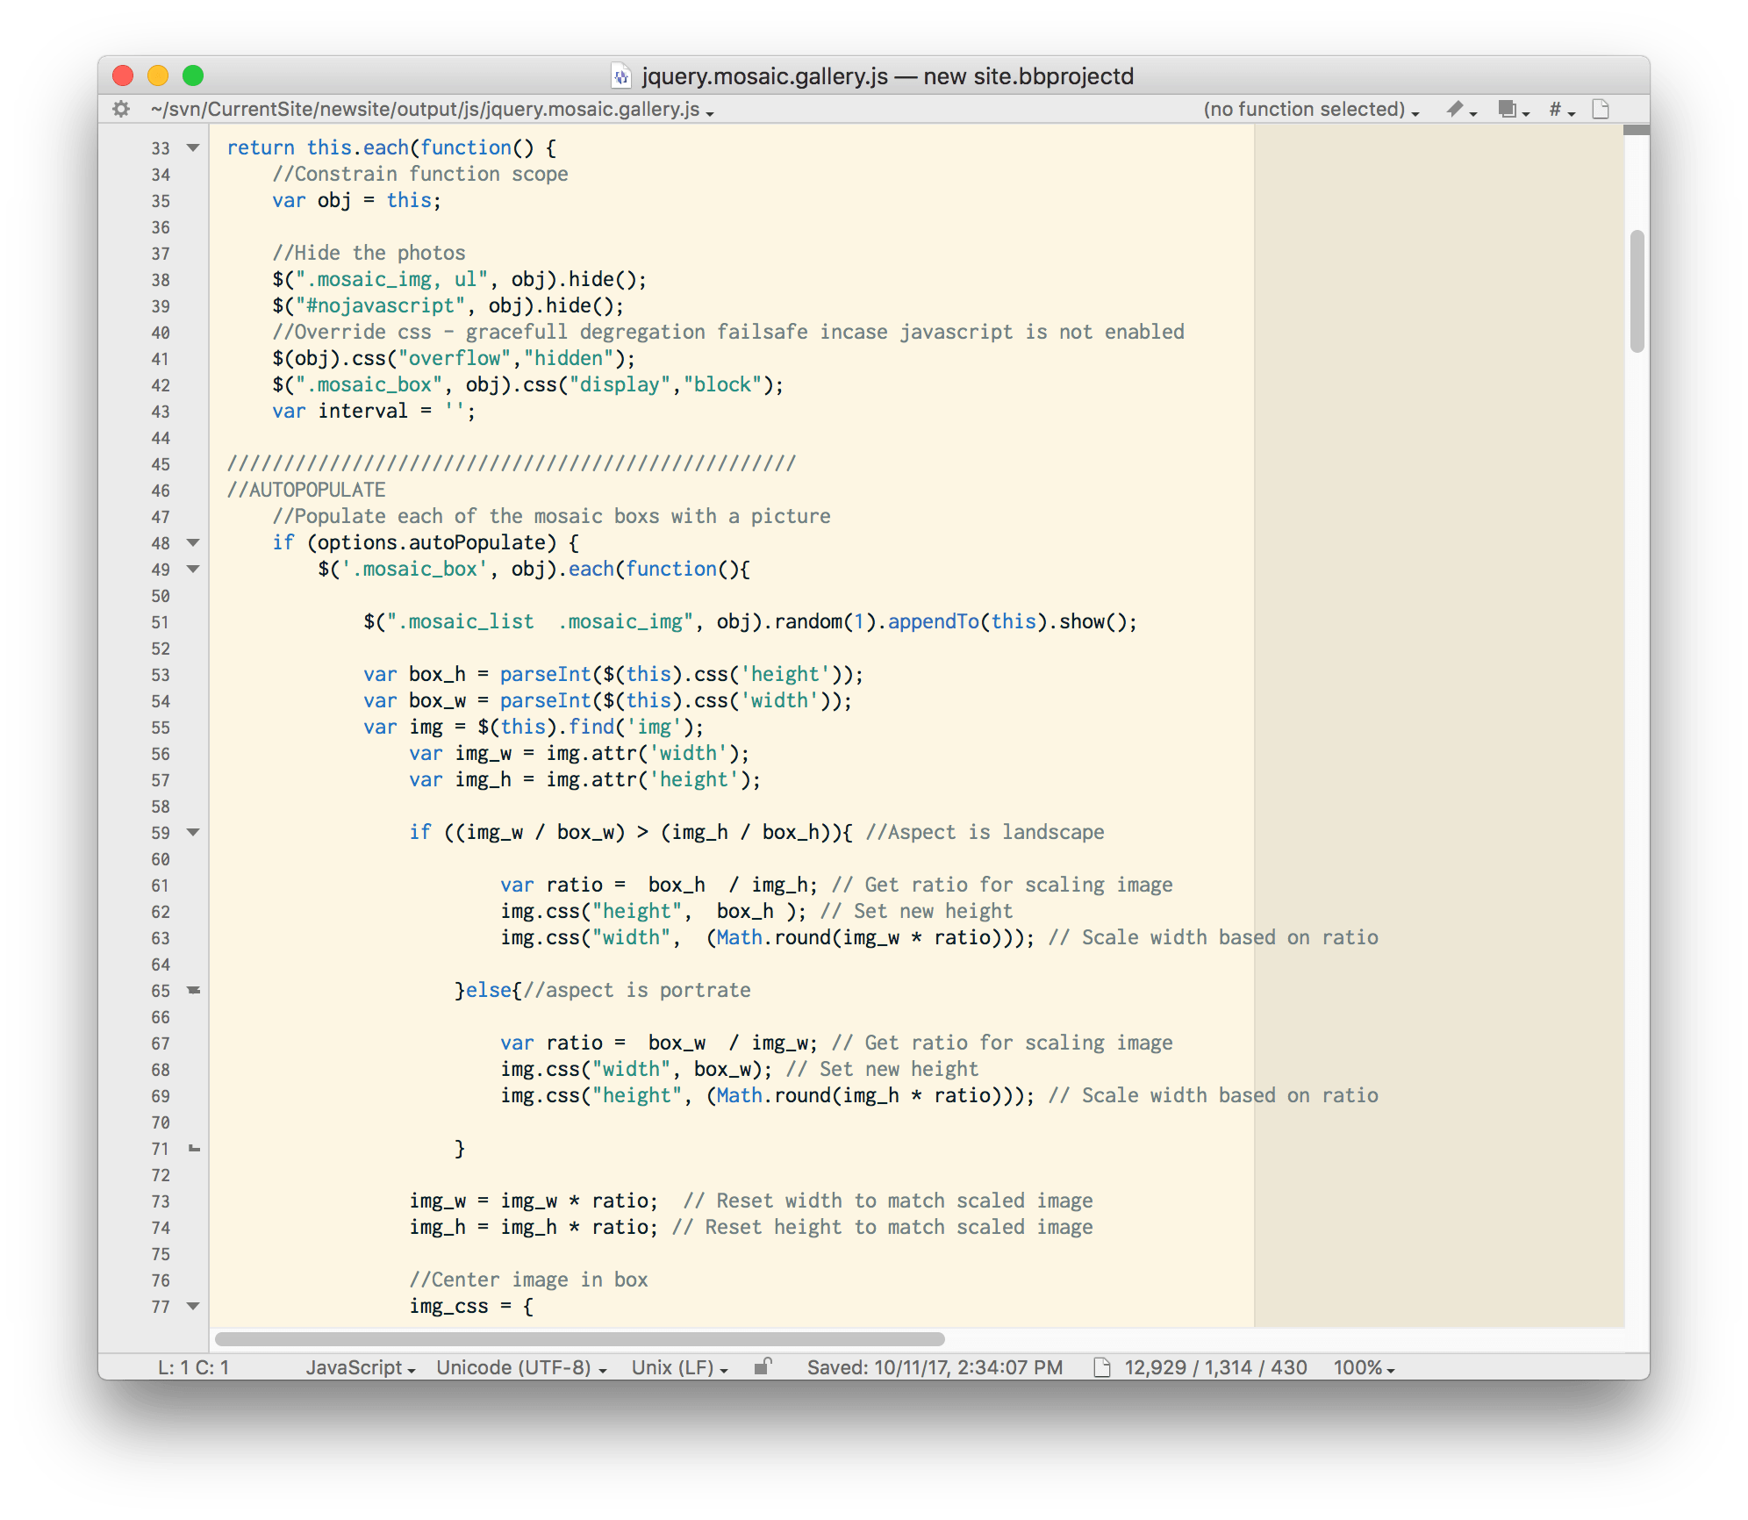This screenshot has height=1520, width=1748.
Task: Open the text options gear menu
Action: (x=121, y=109)
